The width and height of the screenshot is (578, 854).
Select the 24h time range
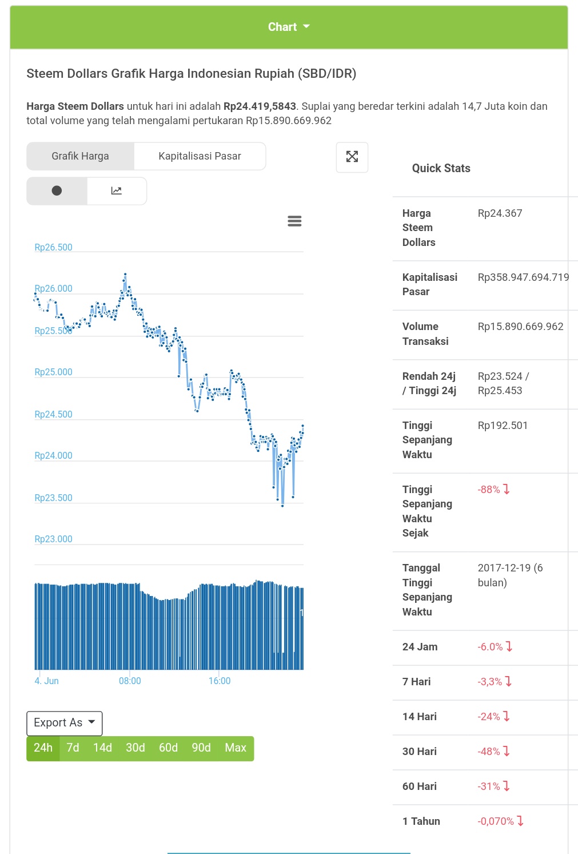click(x=43, y=748)
